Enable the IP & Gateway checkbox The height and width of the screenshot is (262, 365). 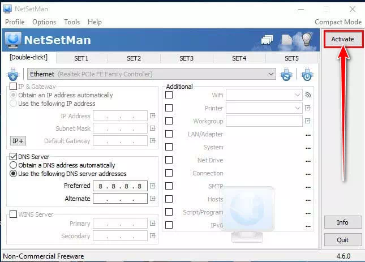coord(13,87)
